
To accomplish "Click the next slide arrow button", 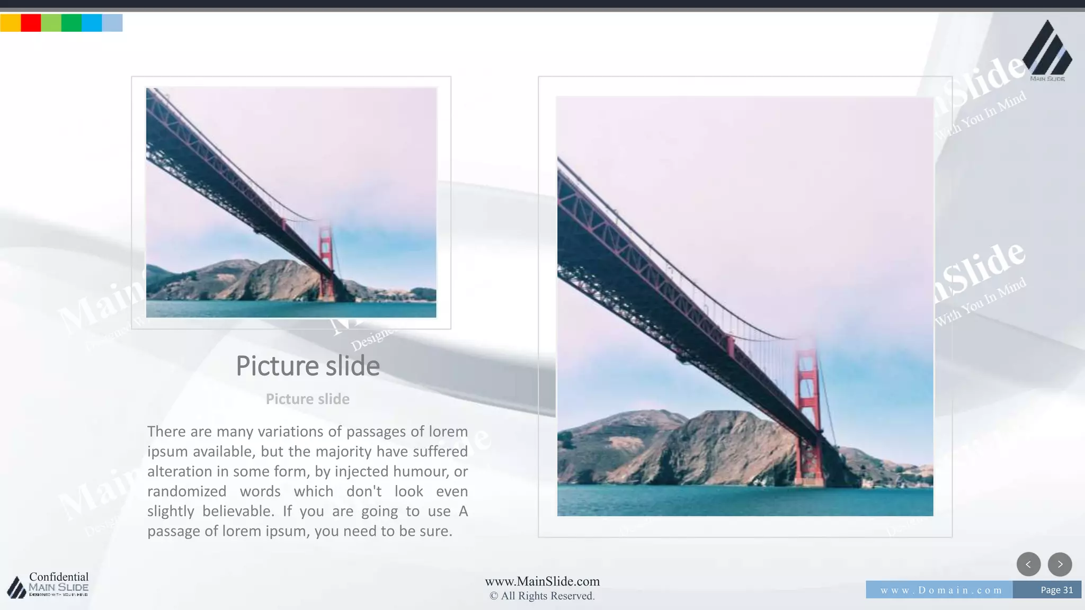I will click(1060, 564).
